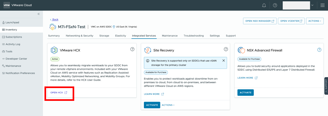
Task: Switch to the Troubleshooting tab
Action: (193, 36)
